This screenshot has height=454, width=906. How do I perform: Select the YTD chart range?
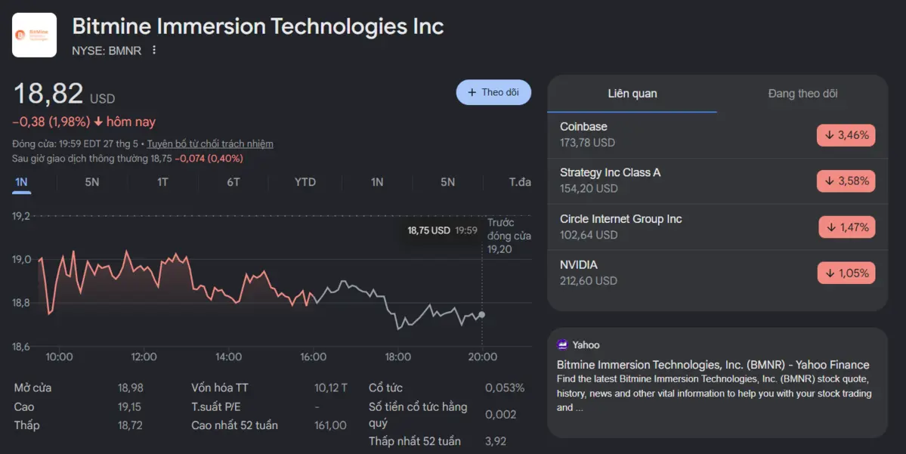pyautogui.click(x=305, y=182)
